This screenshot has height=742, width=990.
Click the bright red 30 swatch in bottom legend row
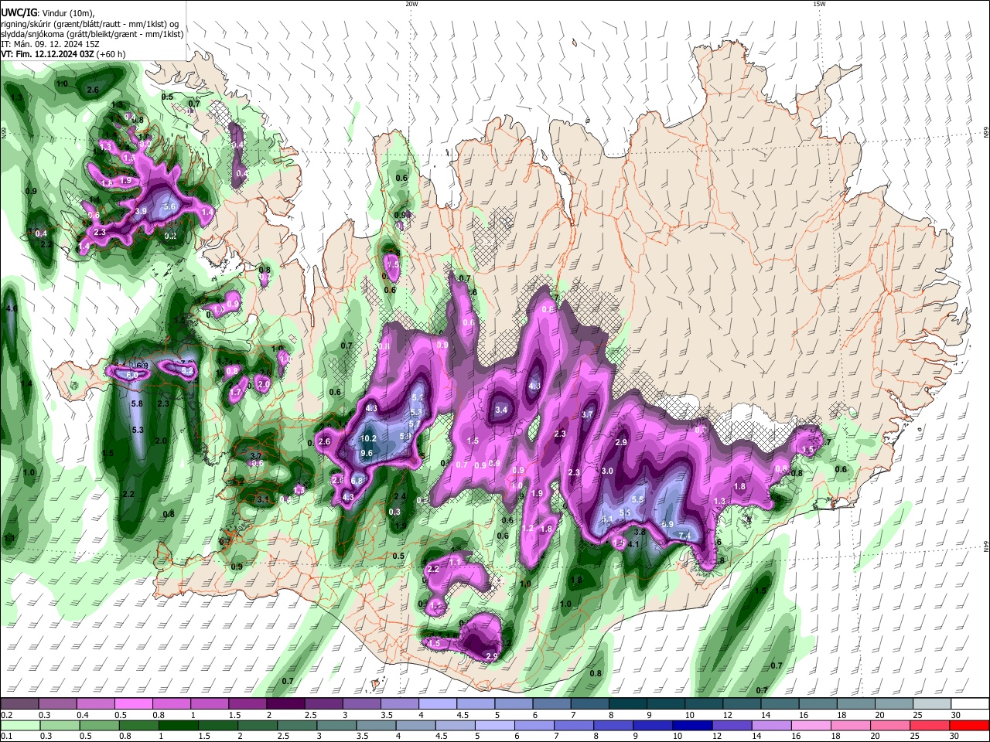[x=970, y=726]
